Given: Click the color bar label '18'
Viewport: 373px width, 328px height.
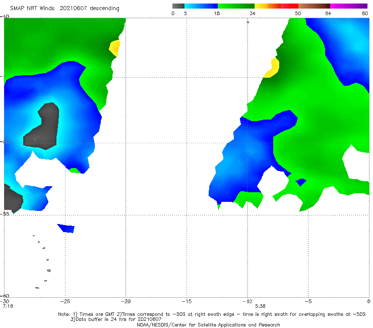Looking at the screenshot, I should [x=217, y=13].
